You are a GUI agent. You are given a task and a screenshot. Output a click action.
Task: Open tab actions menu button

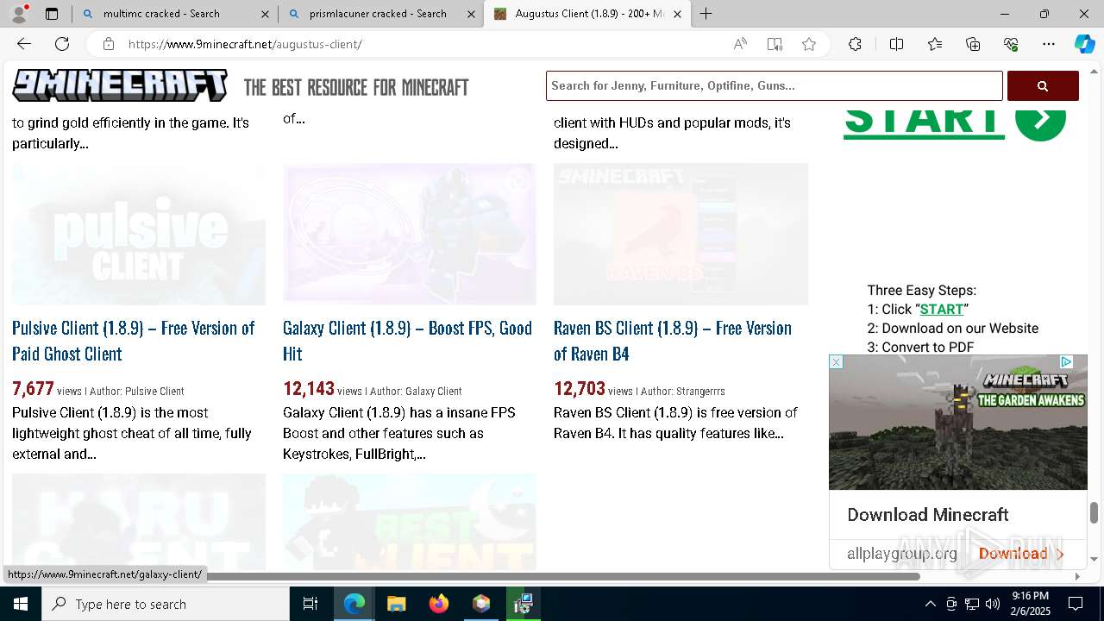pos(52,14)
